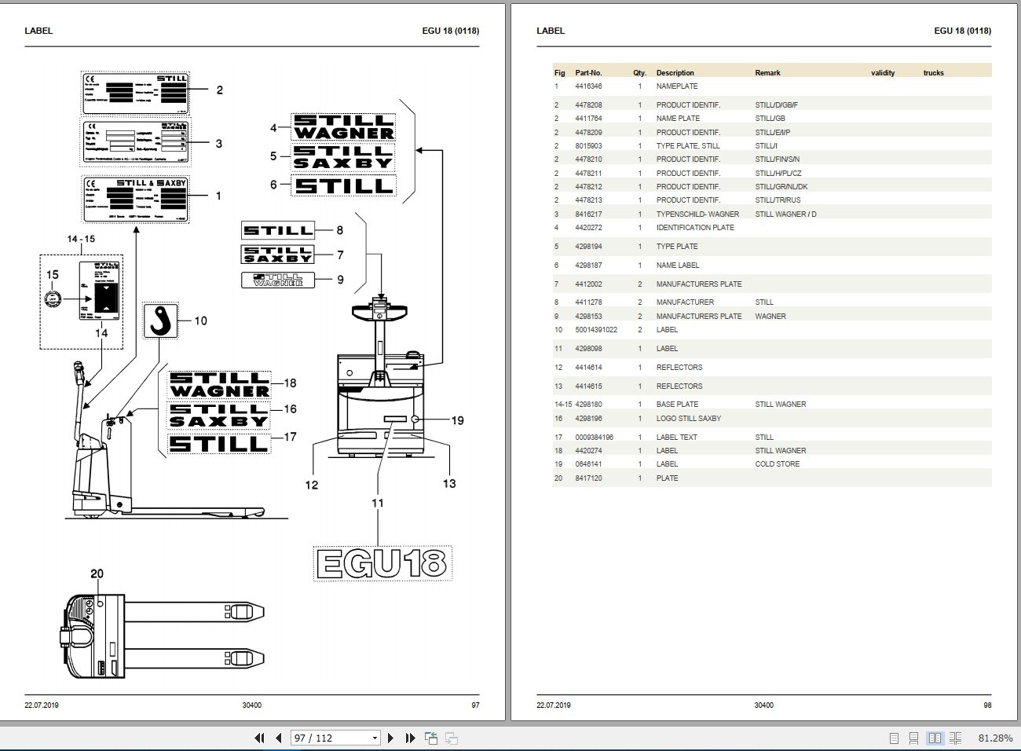This screenshot has width=1021, height=751.
Task: Select the LOGO STILL SAXBY description
Action: pyautogui.click(x=689, y=419)
